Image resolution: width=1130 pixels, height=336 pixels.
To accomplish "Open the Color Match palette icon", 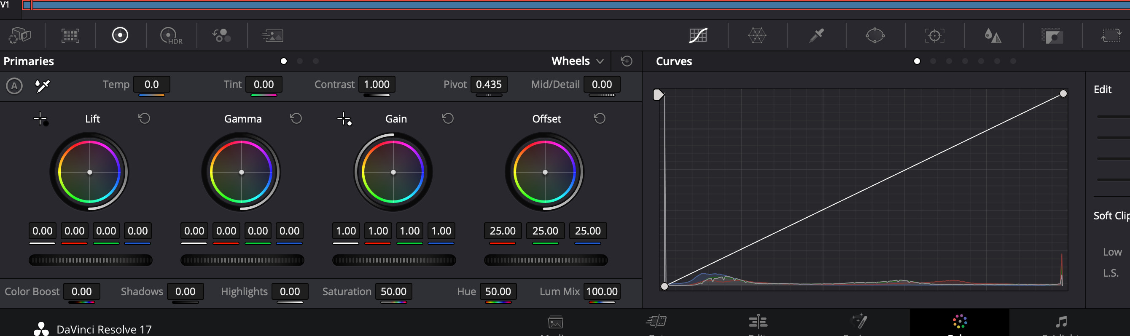I will [x=70, y=35].
